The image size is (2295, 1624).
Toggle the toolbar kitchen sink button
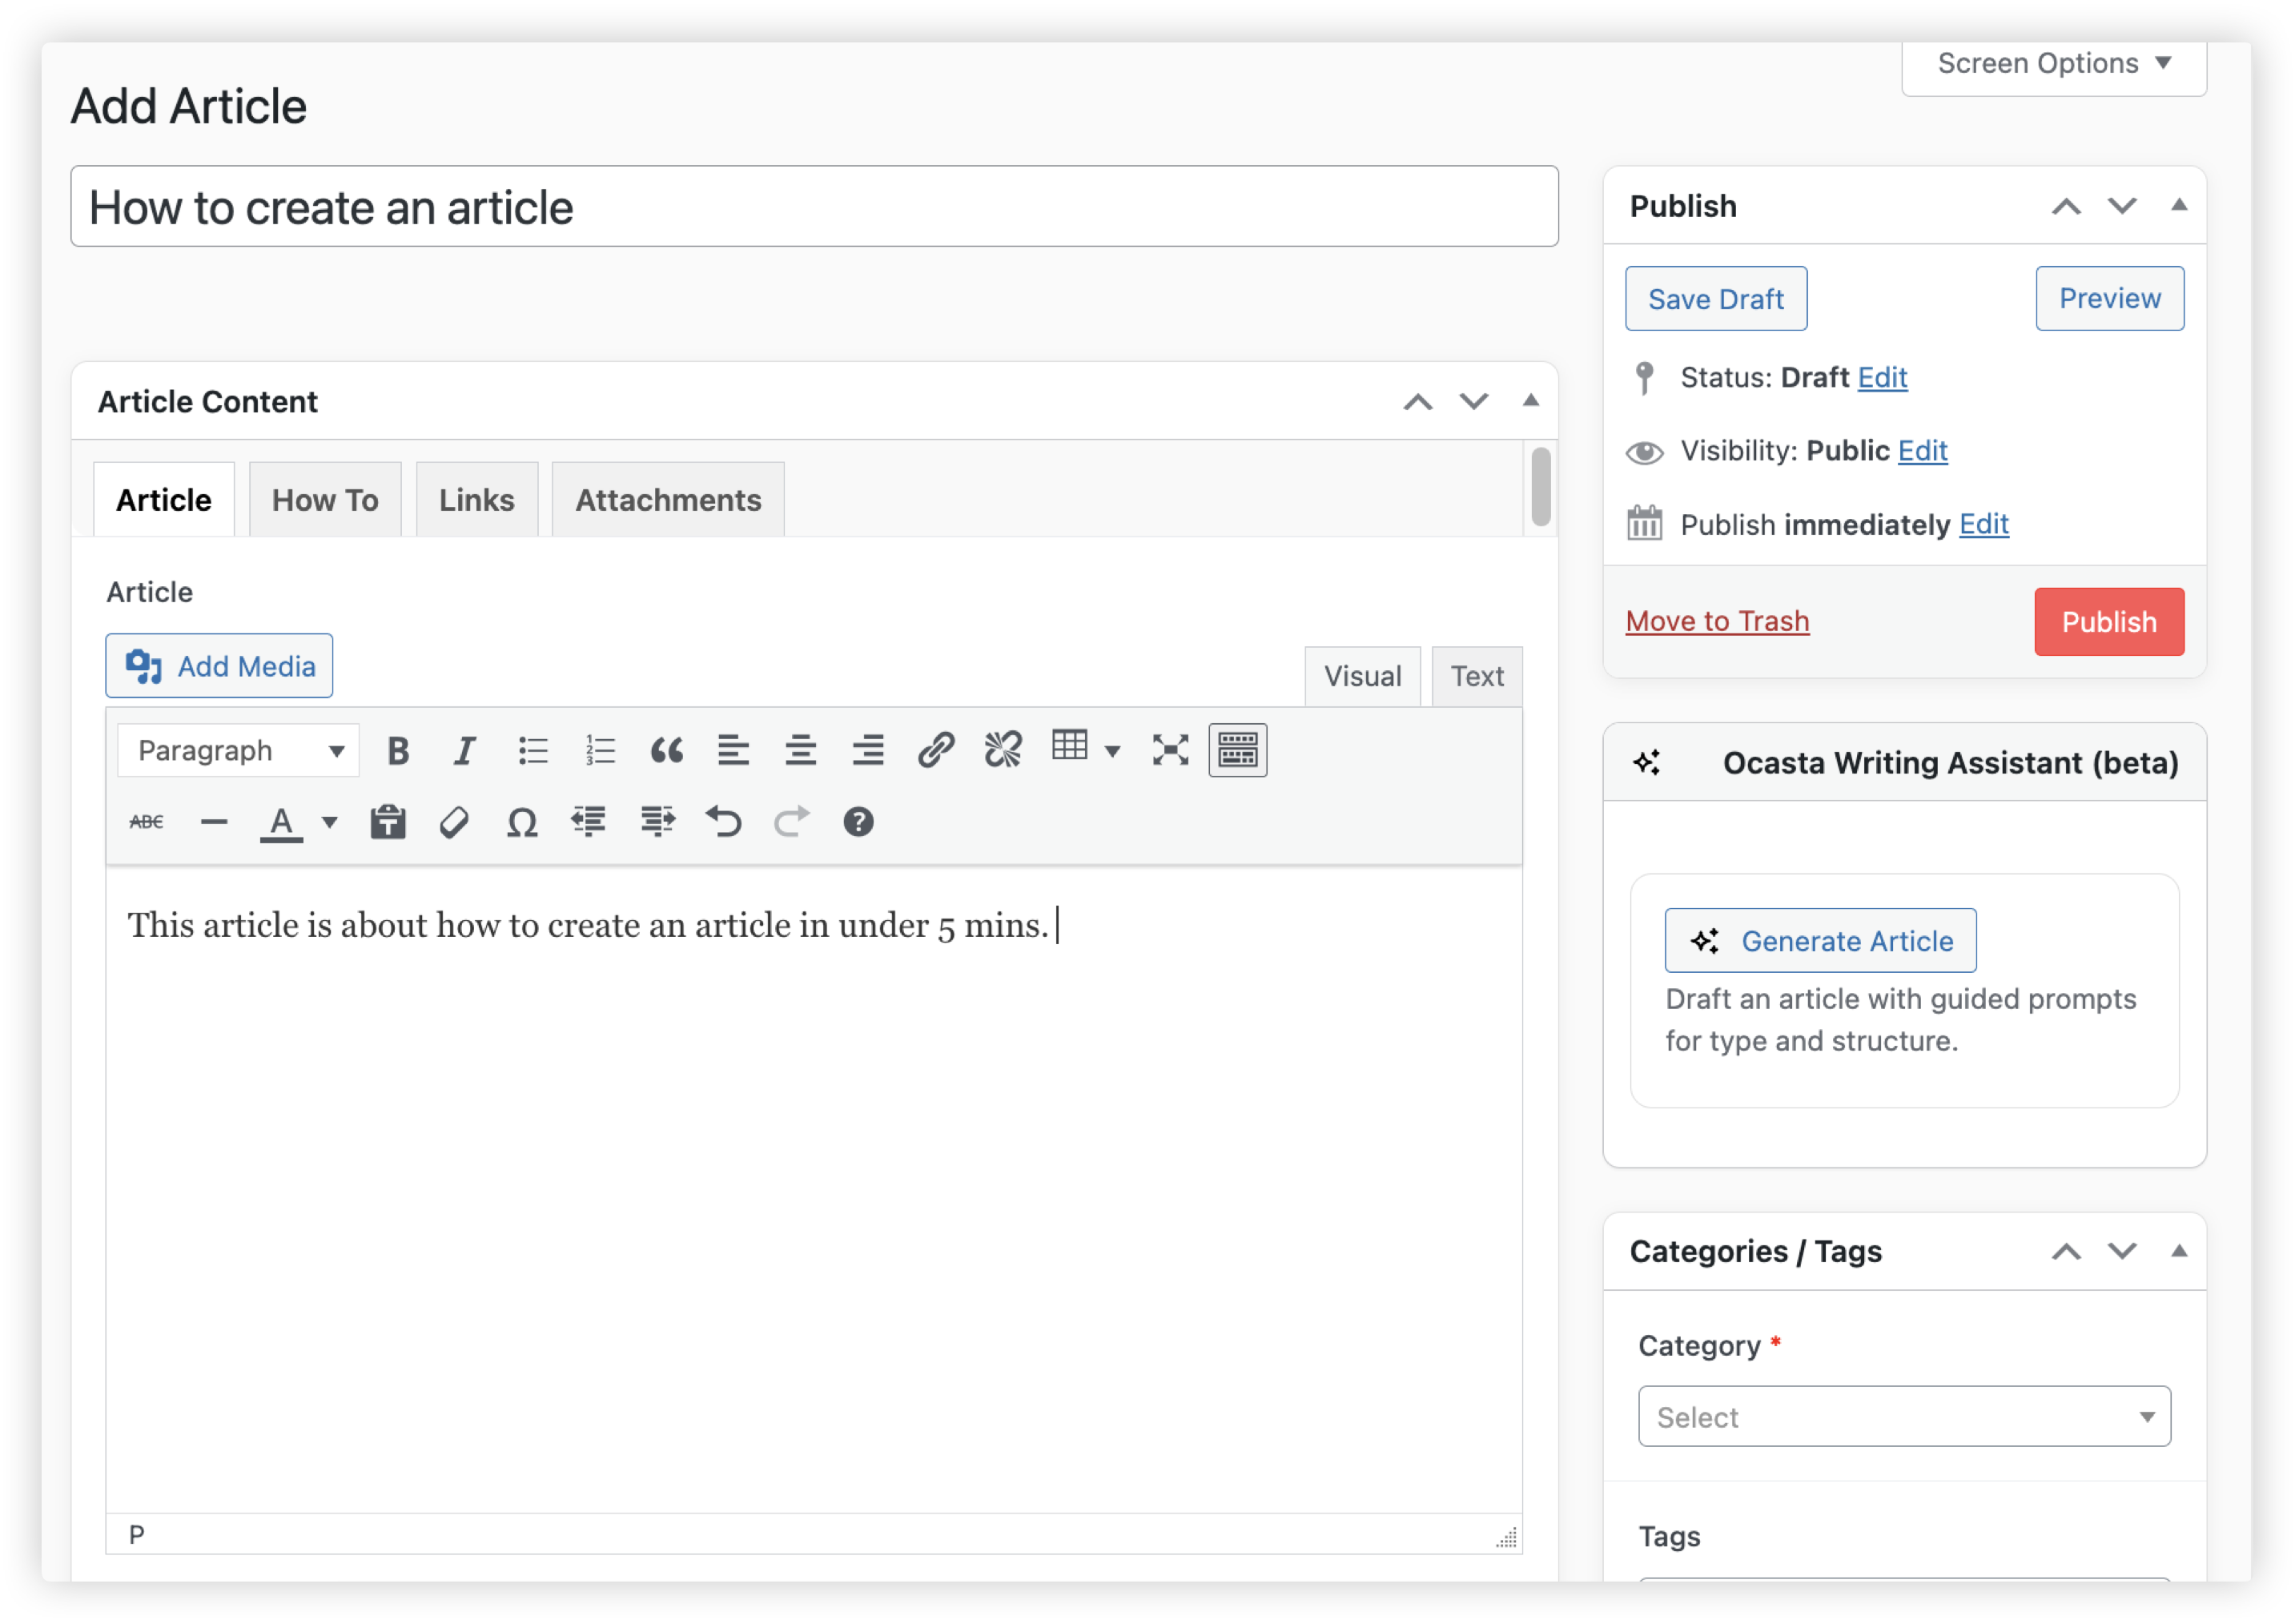pos(1237,750)
